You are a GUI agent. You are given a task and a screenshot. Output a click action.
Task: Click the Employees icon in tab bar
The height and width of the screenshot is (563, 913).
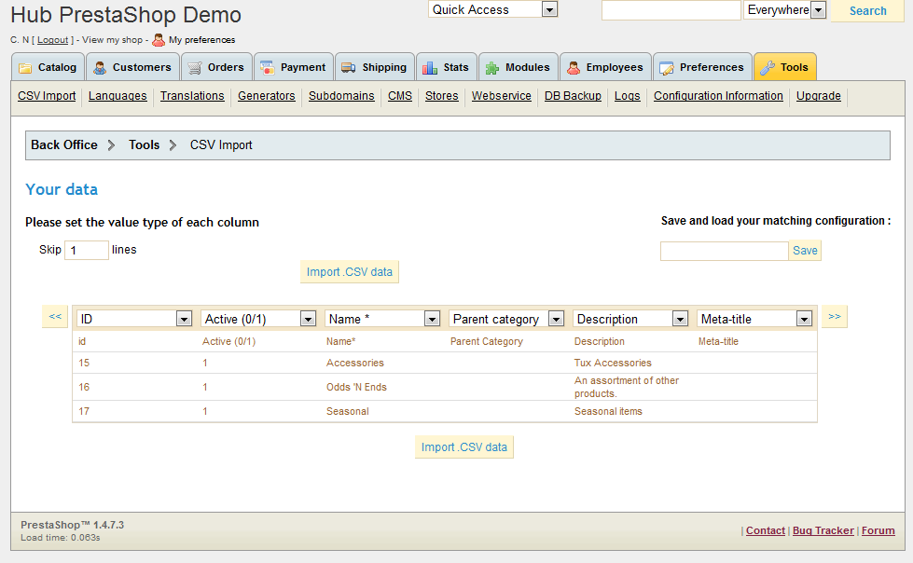(573, 68)
